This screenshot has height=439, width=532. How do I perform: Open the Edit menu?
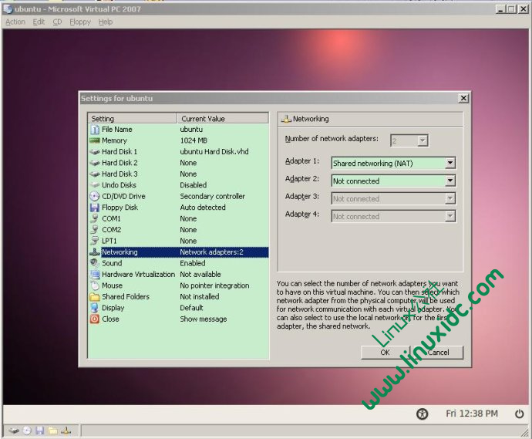click(x=39, y=22)
